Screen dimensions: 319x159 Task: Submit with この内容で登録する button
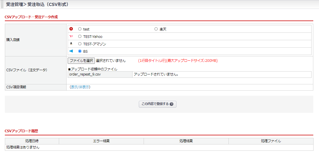(x=157, y=104)
